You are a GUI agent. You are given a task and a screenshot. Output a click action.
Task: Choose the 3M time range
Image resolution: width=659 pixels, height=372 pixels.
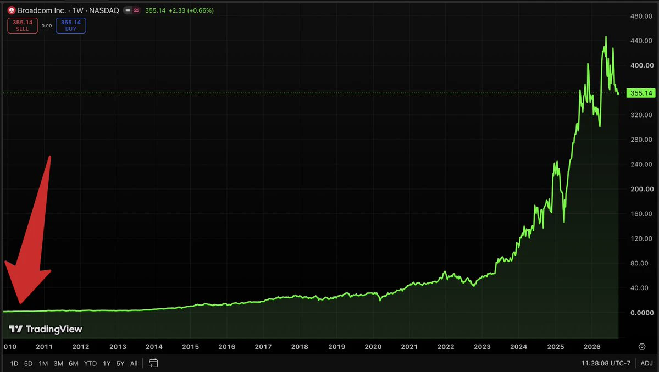(x=58, y=364)
